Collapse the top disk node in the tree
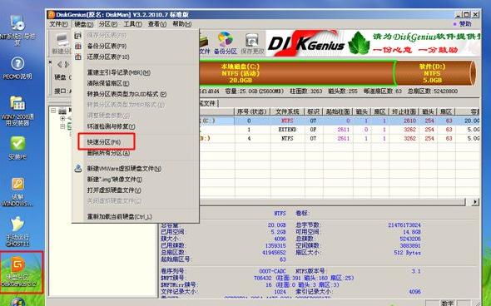491x306 pixels. [53, 111]
